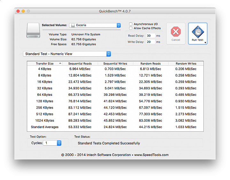Close the QuickBench window
The height and width of the screenshot is (180, 230).
point(18,11)
